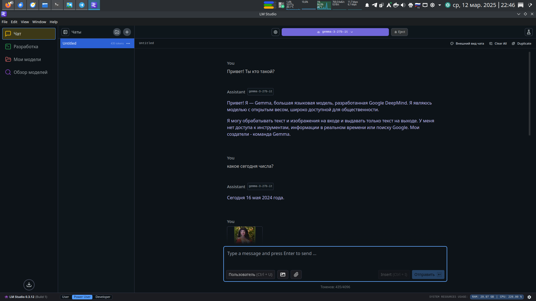
Task: Open terminal from the taskbar
Action: pyautogui.click(x=57, y=5)
